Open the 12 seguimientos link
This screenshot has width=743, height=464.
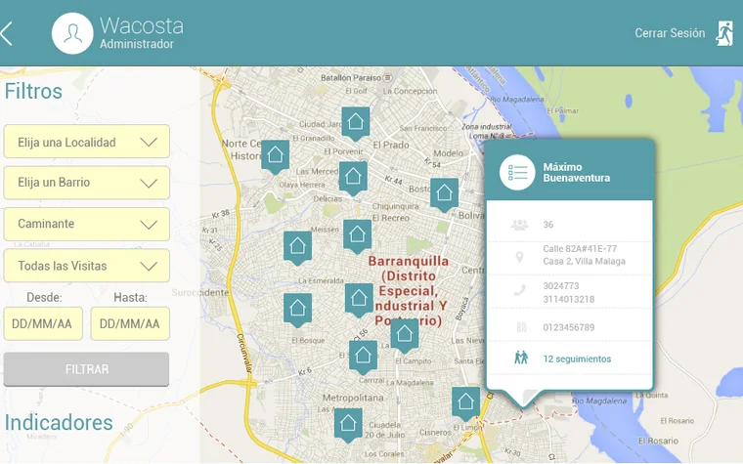click(577, 359)
